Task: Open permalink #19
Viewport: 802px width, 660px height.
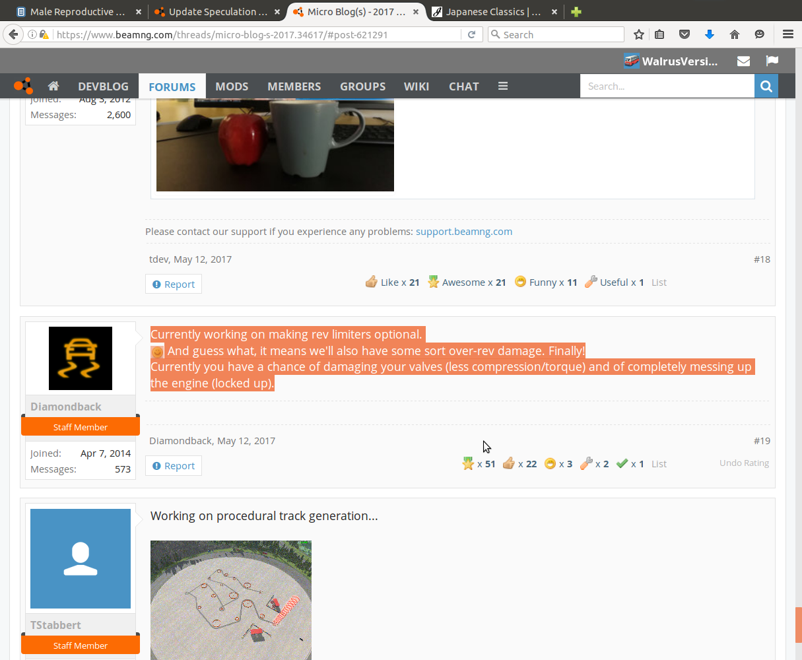Action: [762, 440]
